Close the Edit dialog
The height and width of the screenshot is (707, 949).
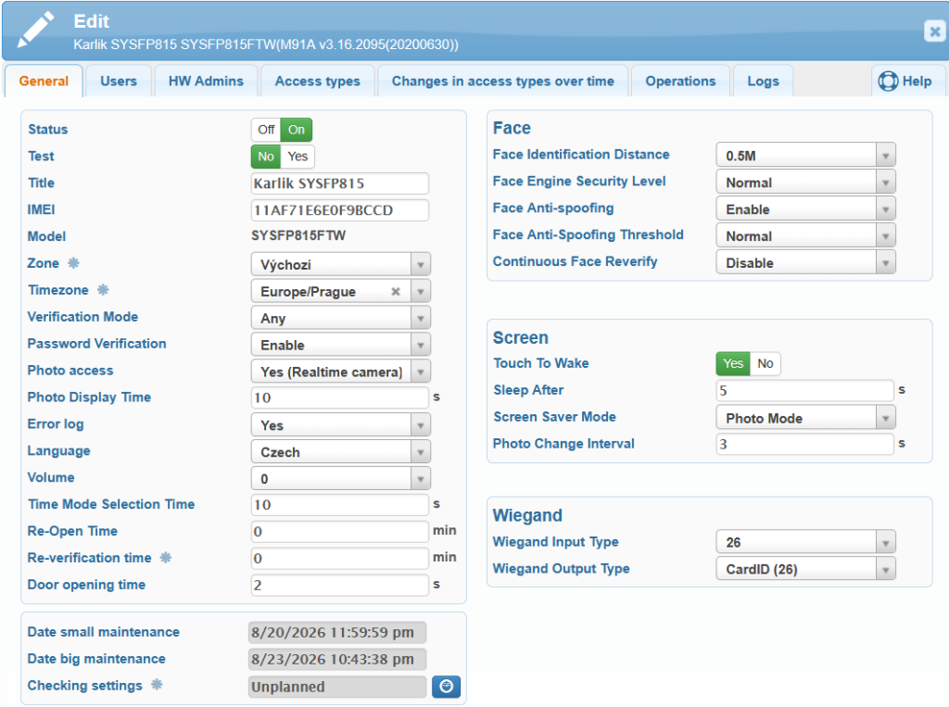[934, 31]
